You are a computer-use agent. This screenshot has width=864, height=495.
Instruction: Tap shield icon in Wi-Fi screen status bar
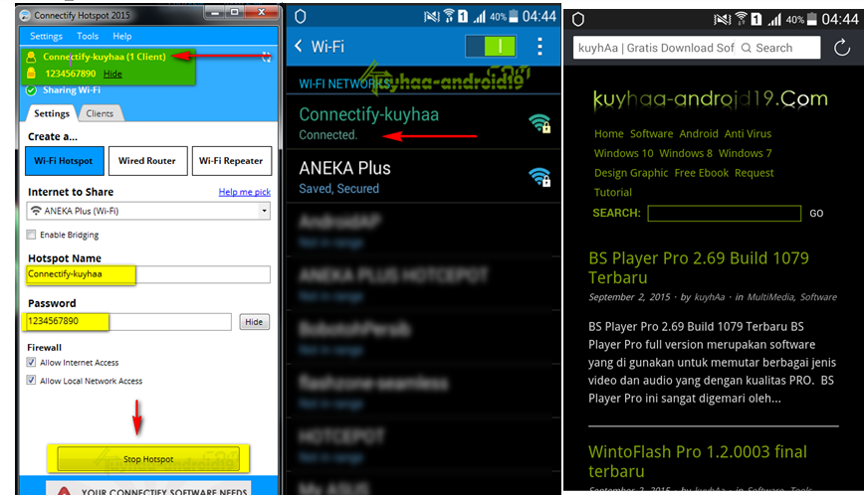[301, 17]
